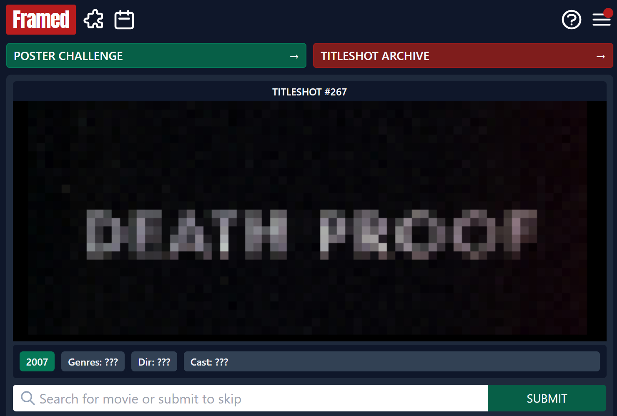Click the arrow in Poster Challenge banner
This screenshot has height=416, width=617.
tap(294, 56)
